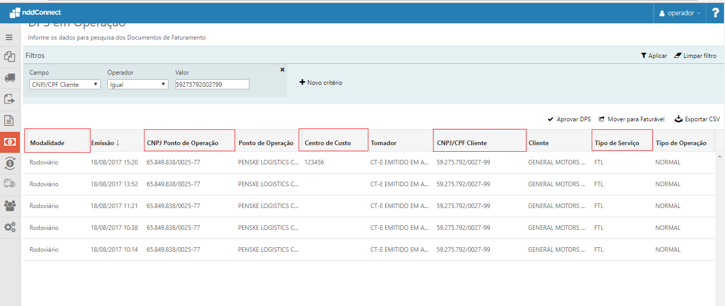Open the settings gears sidebar icon
The image size is (725, 306).
pyautogui.click(x=9, y=227)
